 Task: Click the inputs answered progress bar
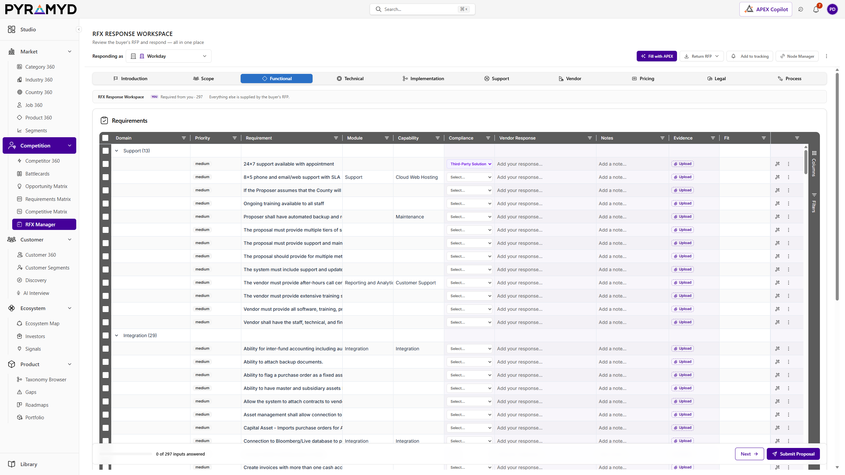pos(126,454)
